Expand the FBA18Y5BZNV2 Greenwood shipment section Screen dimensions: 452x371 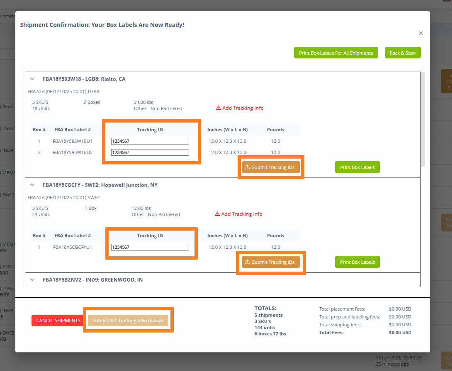(x=32, y=279)
